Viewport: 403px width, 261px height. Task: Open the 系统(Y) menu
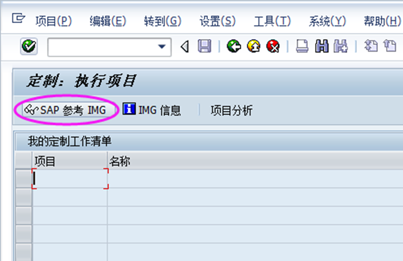[x=327, y=21]
